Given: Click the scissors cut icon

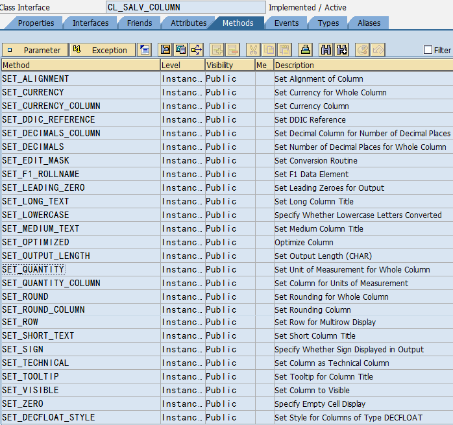Looking at the screenshot, I should [253, 50].
